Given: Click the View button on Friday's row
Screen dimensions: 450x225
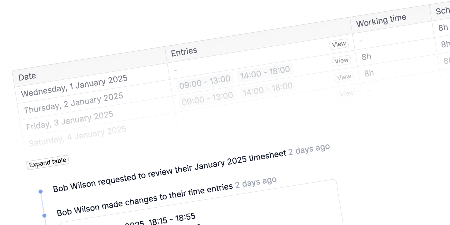Looking at the screenshot, I should [x=344, y=76].
